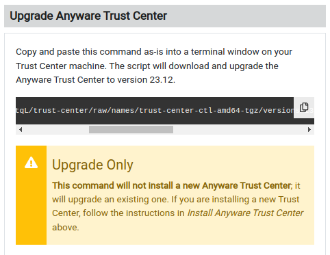Click the horizontal scrollbar thumb of code block
This screenshot has width=330, height=255.
(131, 130)
